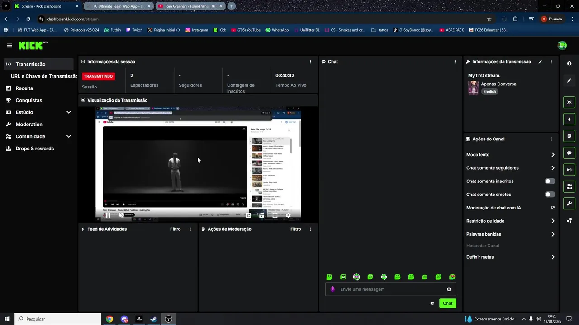This screenshot has width=579, height=325.
Task: Open Informações da sessão three-dot menu
Action: (310, 62)
